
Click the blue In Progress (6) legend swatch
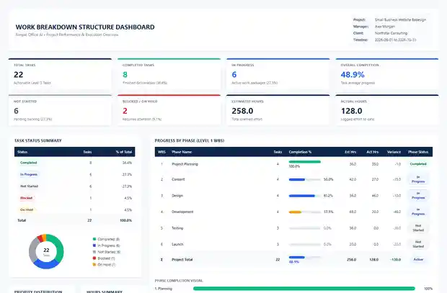[94, 245]
